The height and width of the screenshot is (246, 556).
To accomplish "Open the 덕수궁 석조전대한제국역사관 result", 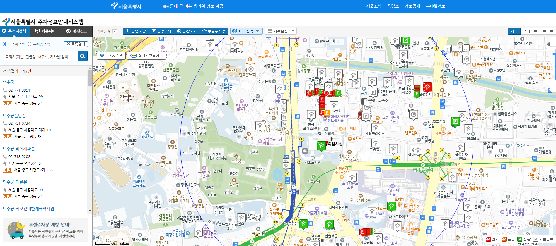I will click(28, 209).
